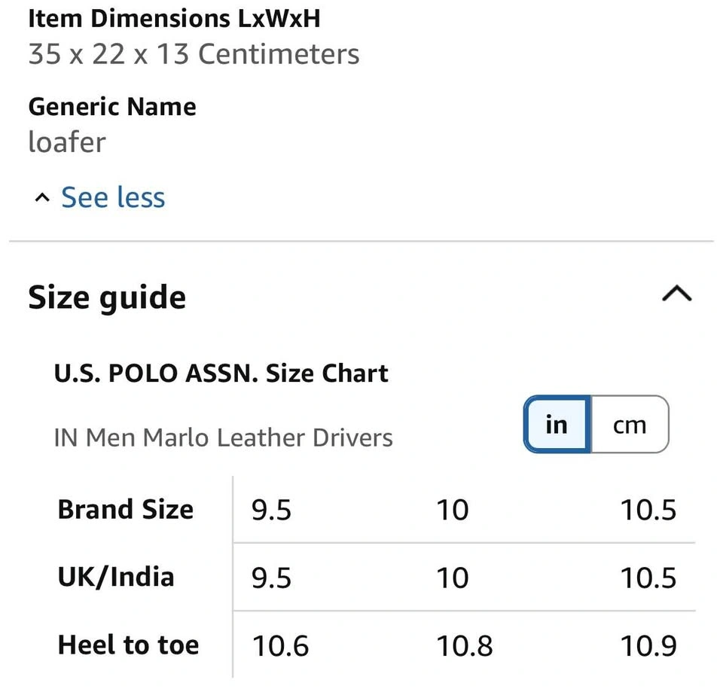Viewport: 723px width, 689px height.
Task: Select Brand Size 10.5 cell
Action: pos(648,510)
